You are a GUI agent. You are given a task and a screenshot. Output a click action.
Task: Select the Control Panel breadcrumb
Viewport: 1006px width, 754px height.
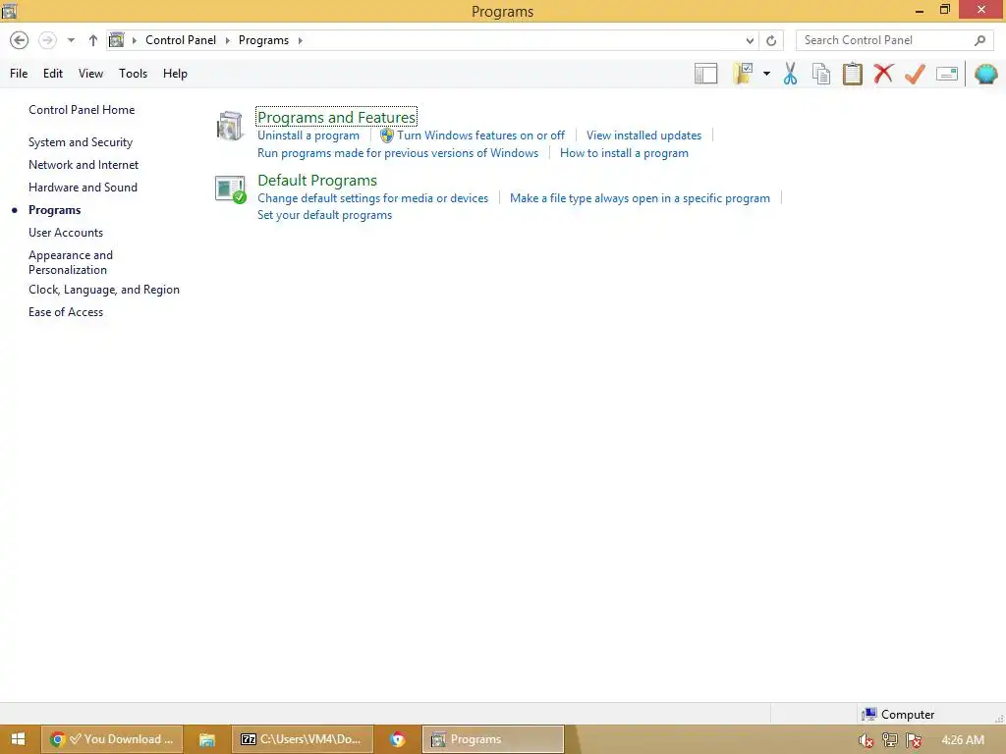(181, 40)
